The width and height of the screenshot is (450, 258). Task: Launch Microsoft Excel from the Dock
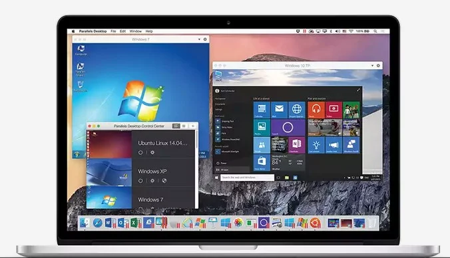coord(135,223)
